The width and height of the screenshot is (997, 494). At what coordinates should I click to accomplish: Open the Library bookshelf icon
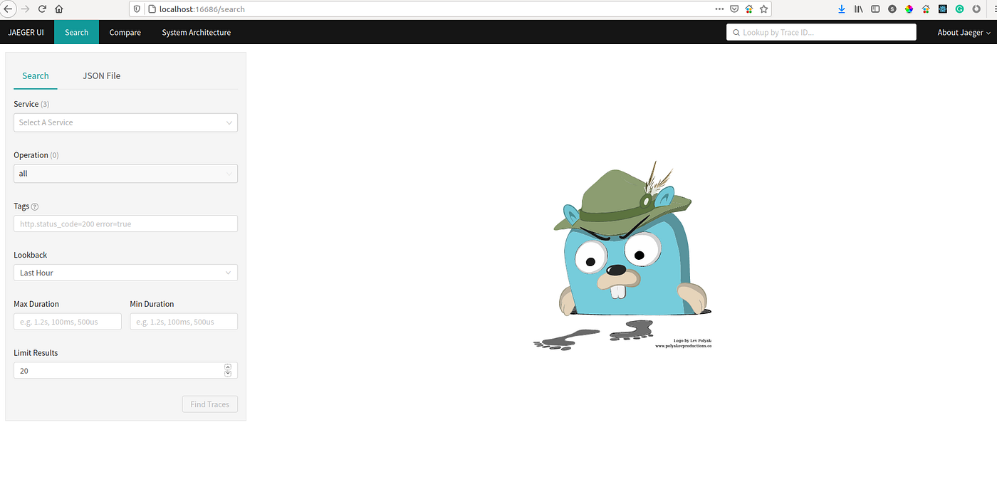tap(859, 9)
